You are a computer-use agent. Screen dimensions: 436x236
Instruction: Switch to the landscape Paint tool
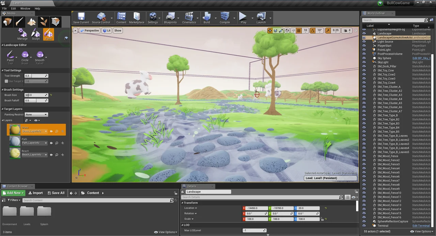(48, 34)
